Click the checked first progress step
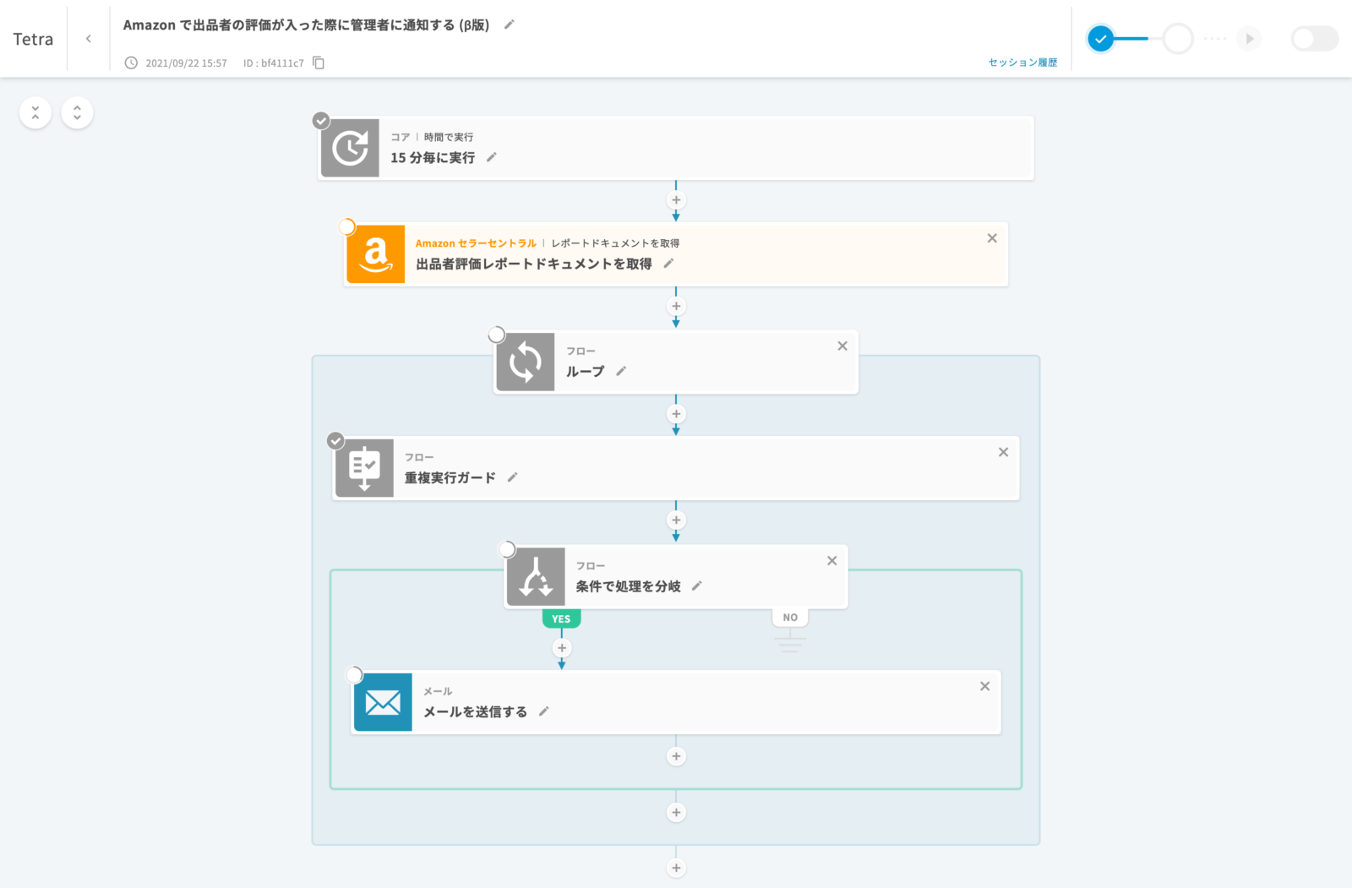The width and height of the screenshot is (1352, 888). click(1100, 39)
